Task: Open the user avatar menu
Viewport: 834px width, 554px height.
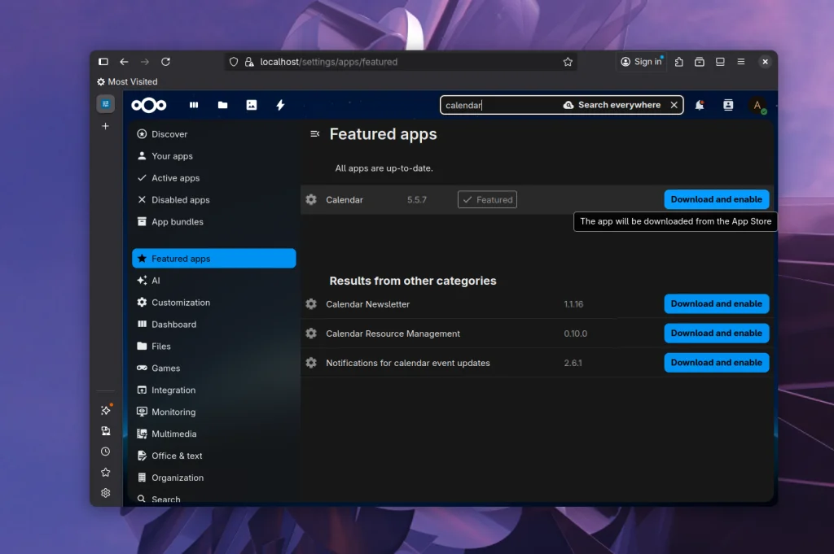Action: [757, 105]
